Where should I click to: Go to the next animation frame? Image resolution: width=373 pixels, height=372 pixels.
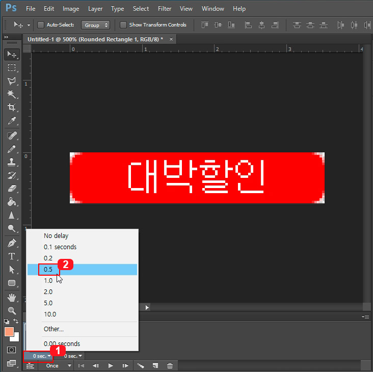pos(125,365)
